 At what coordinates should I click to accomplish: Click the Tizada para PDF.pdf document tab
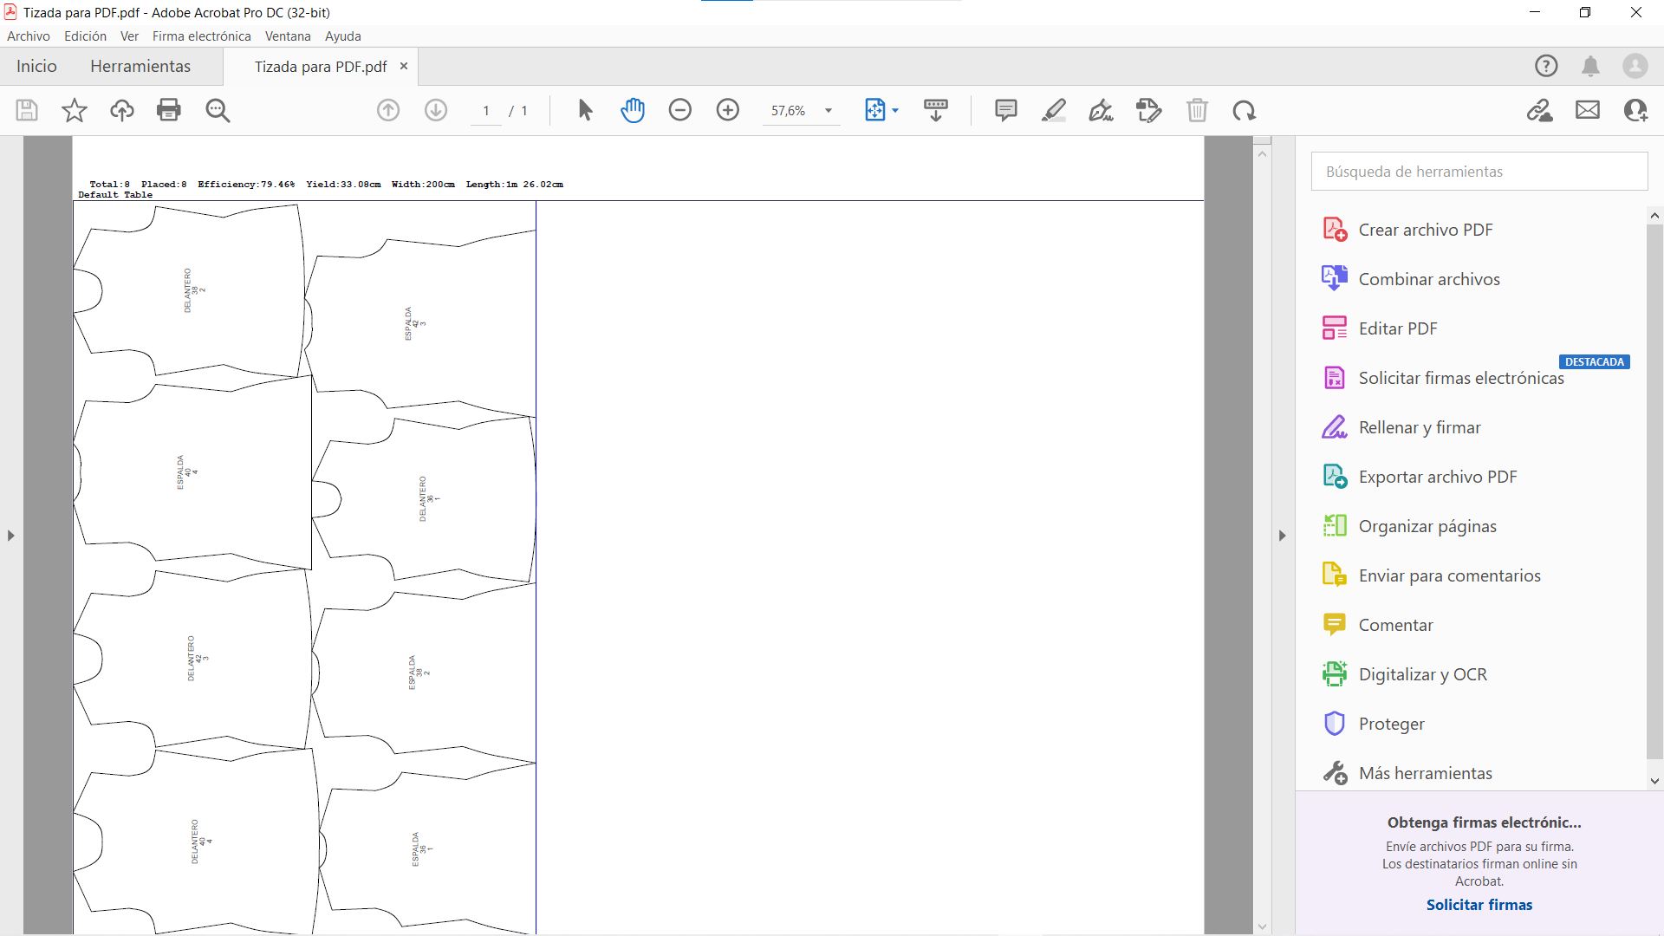[321, 67]
